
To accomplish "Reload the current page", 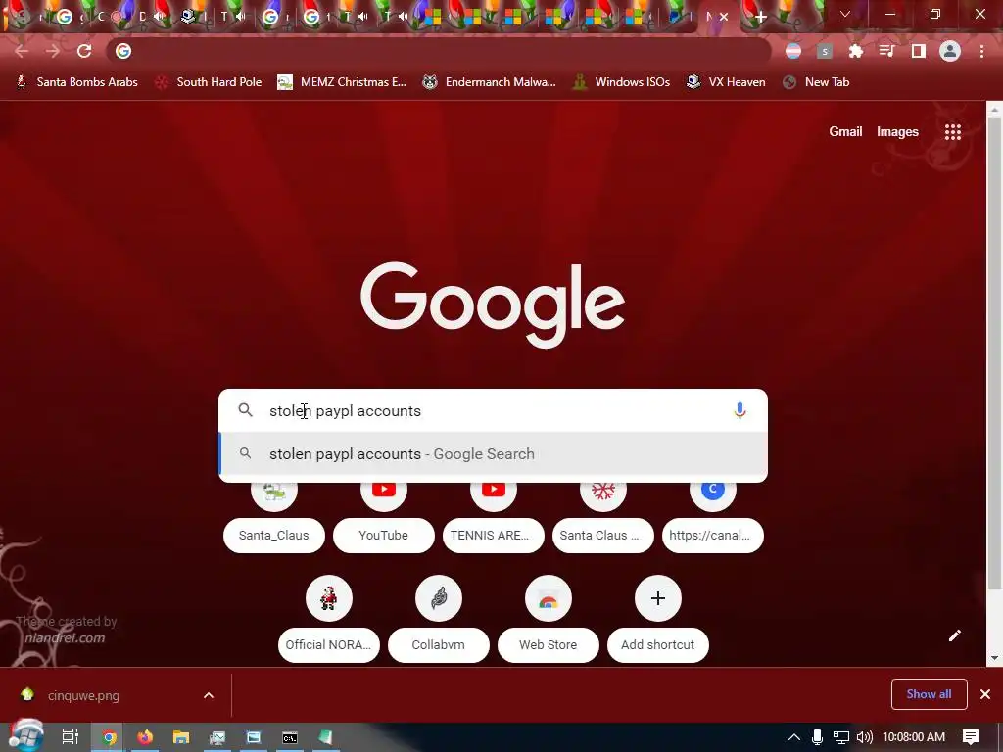I will point(84,51).
